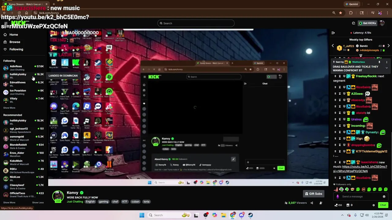The height and width of the screenshot is (220, 392).
Task: Show next weekly top gifters
Action: [388, 46]
